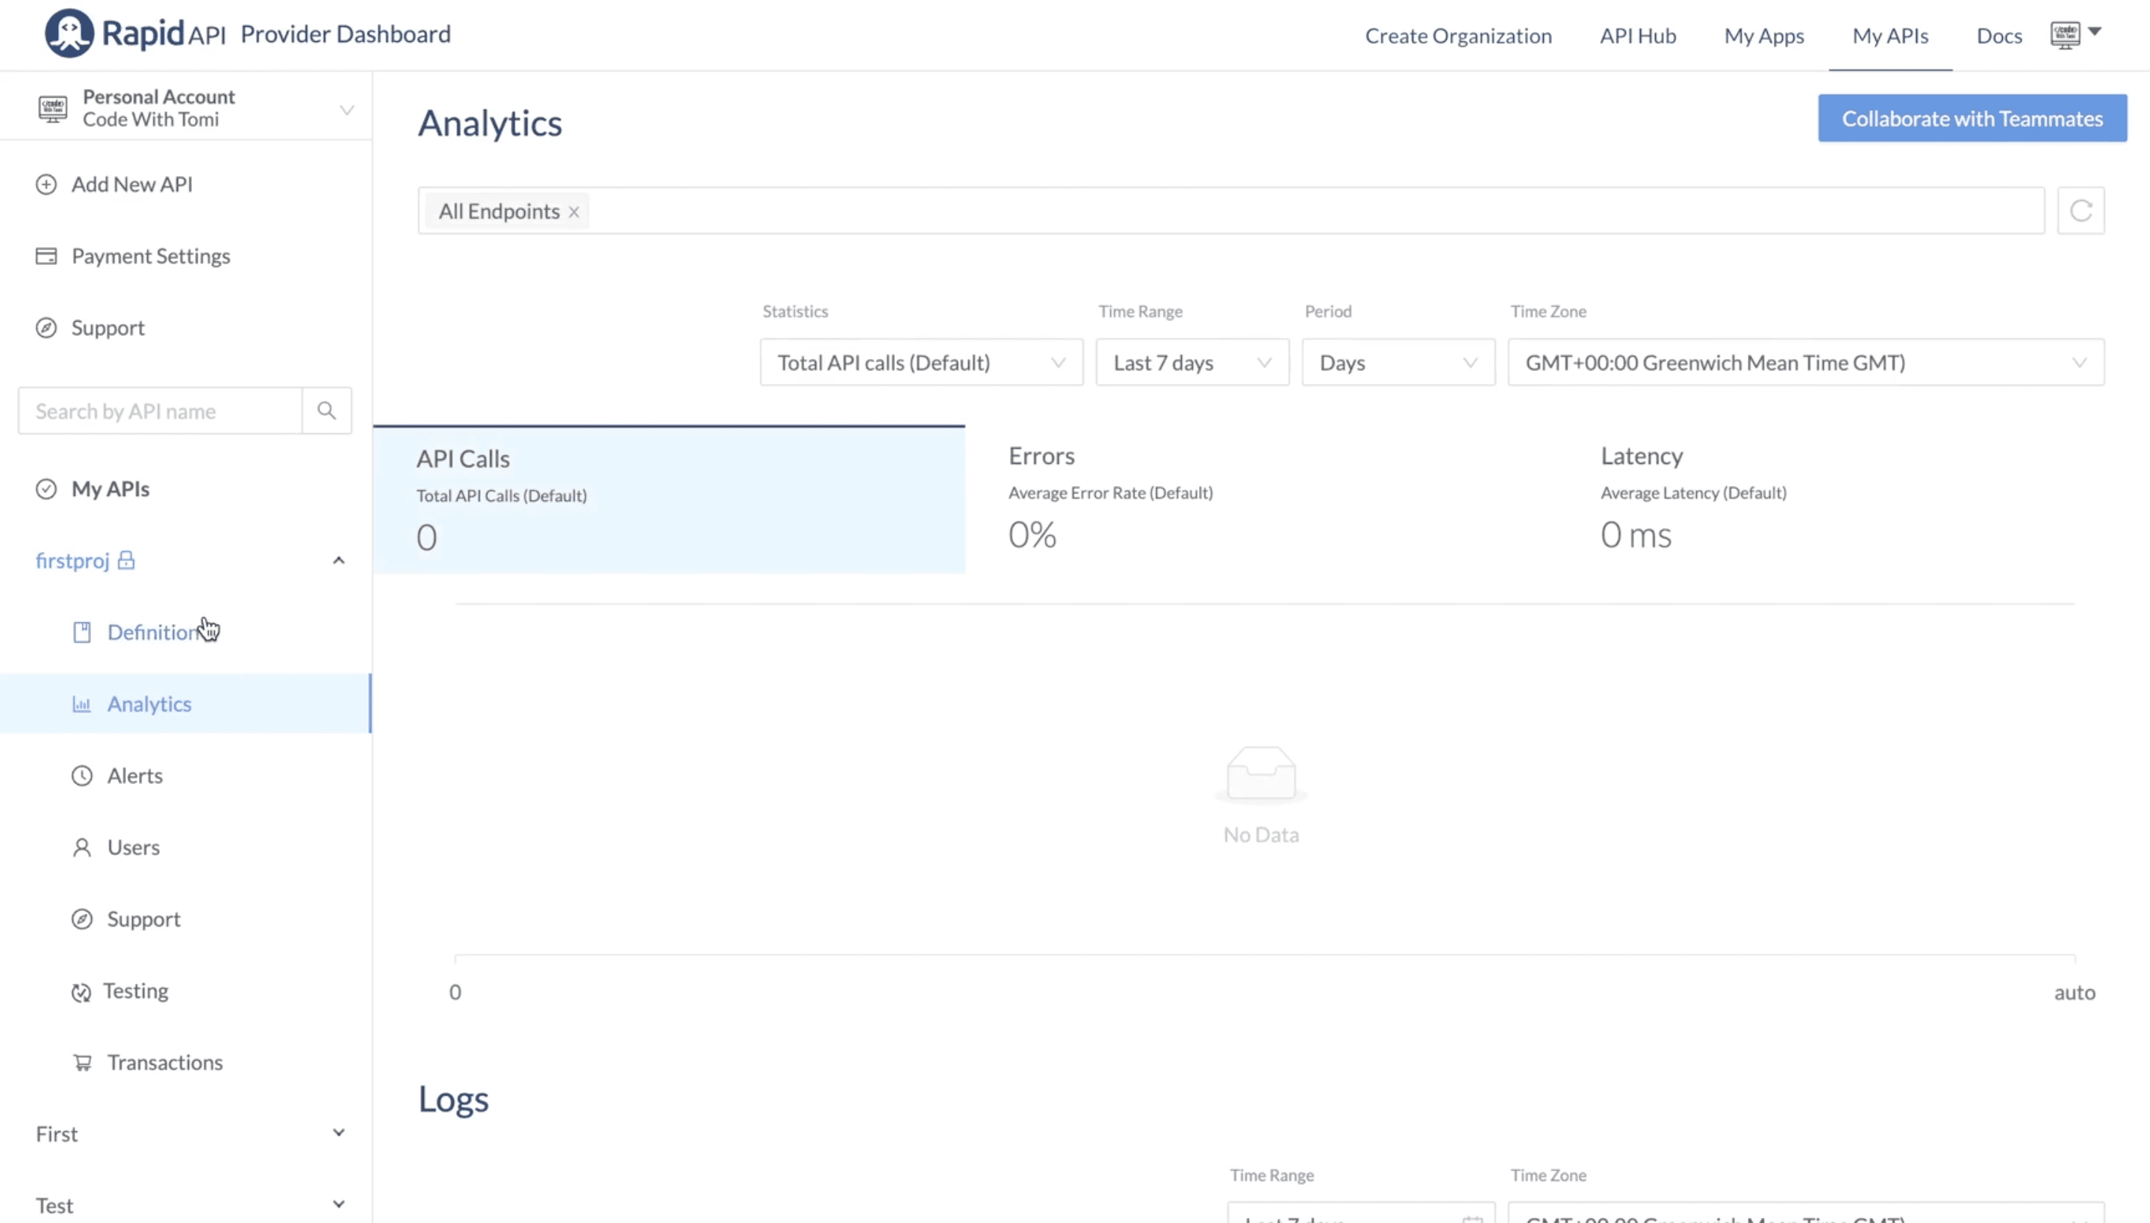The width and height of the screenshot is (2150, 1223).
Task: Click the Alerts clock icon
Action: pos(81,775)
